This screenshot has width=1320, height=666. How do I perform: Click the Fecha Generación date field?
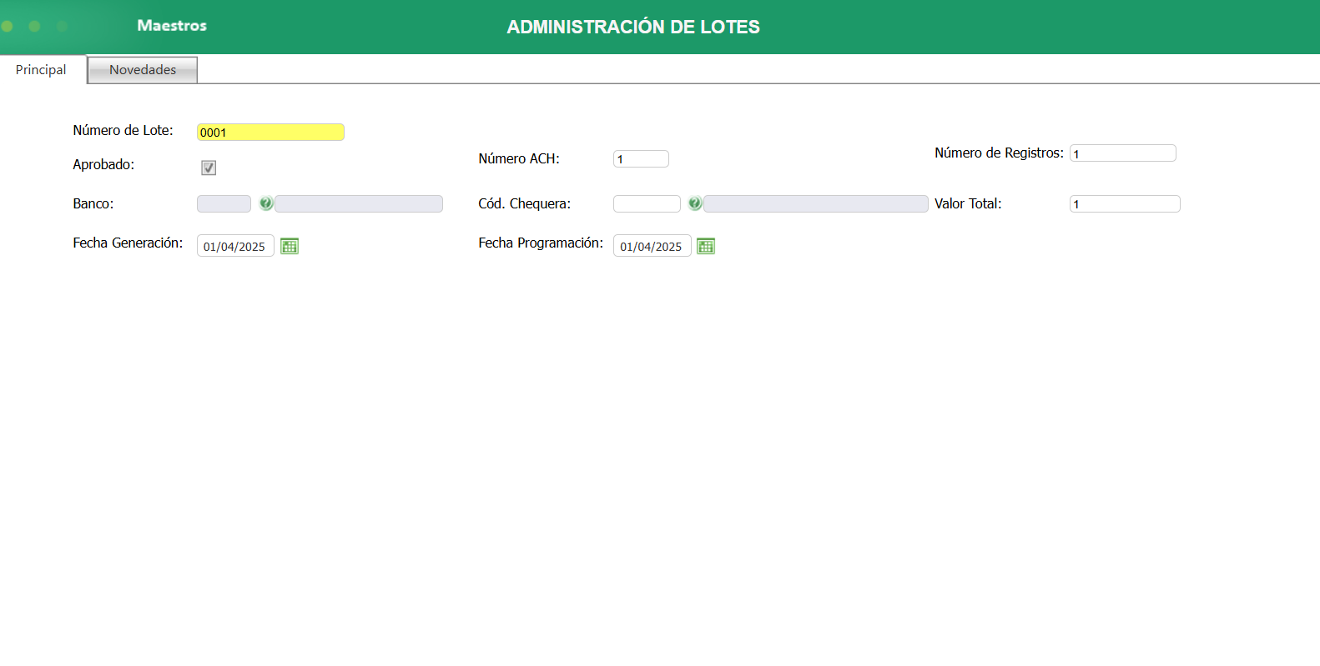[235, 246]
